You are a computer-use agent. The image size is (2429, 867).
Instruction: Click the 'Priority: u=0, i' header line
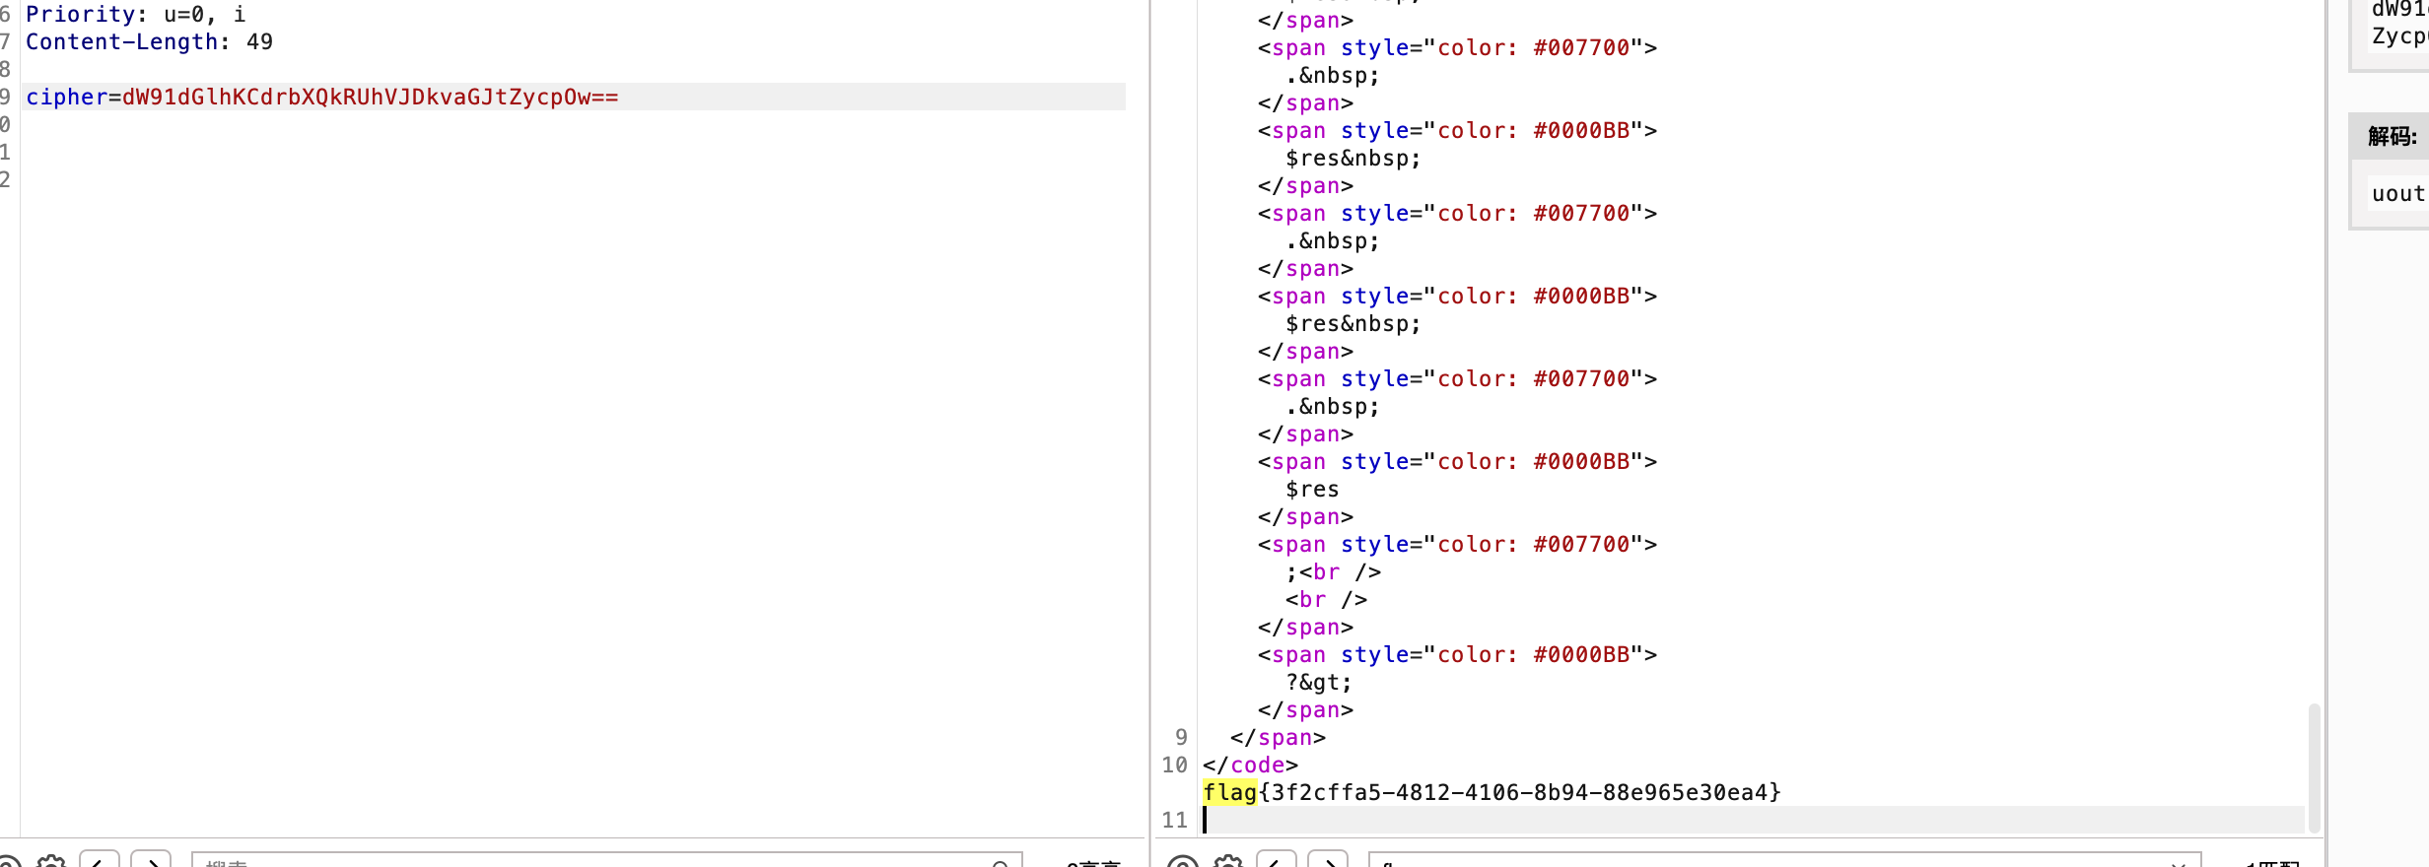(x=135, y=14)
